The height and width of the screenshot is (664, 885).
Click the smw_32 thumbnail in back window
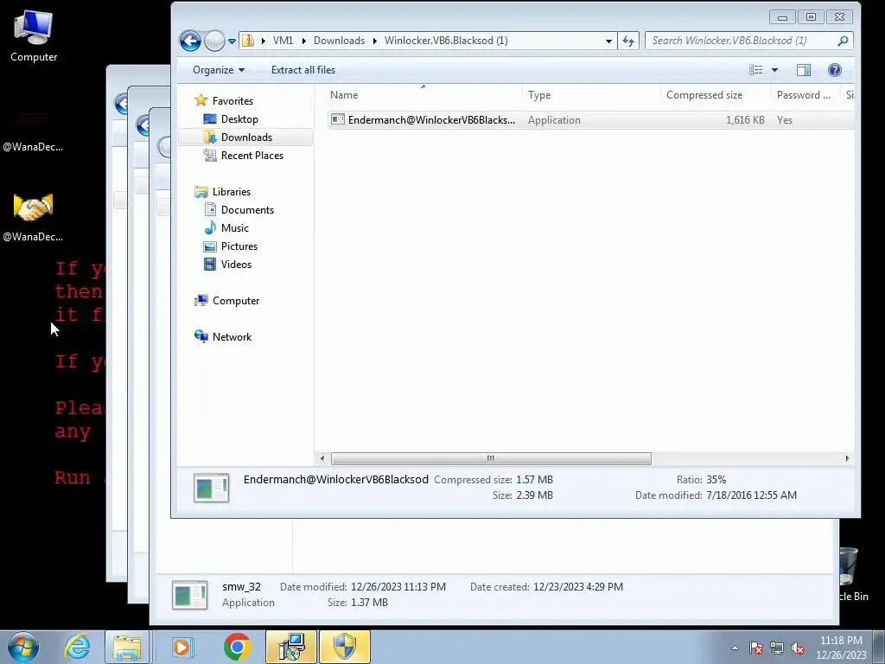(x=189, y=595)
